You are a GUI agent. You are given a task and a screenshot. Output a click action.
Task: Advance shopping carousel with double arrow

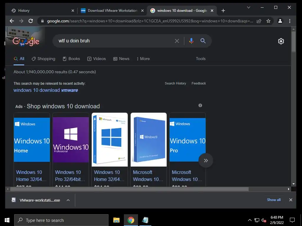[206, 160]
